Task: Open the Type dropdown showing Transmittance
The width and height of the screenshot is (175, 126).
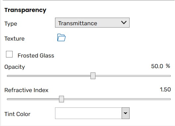Action: 92,23
